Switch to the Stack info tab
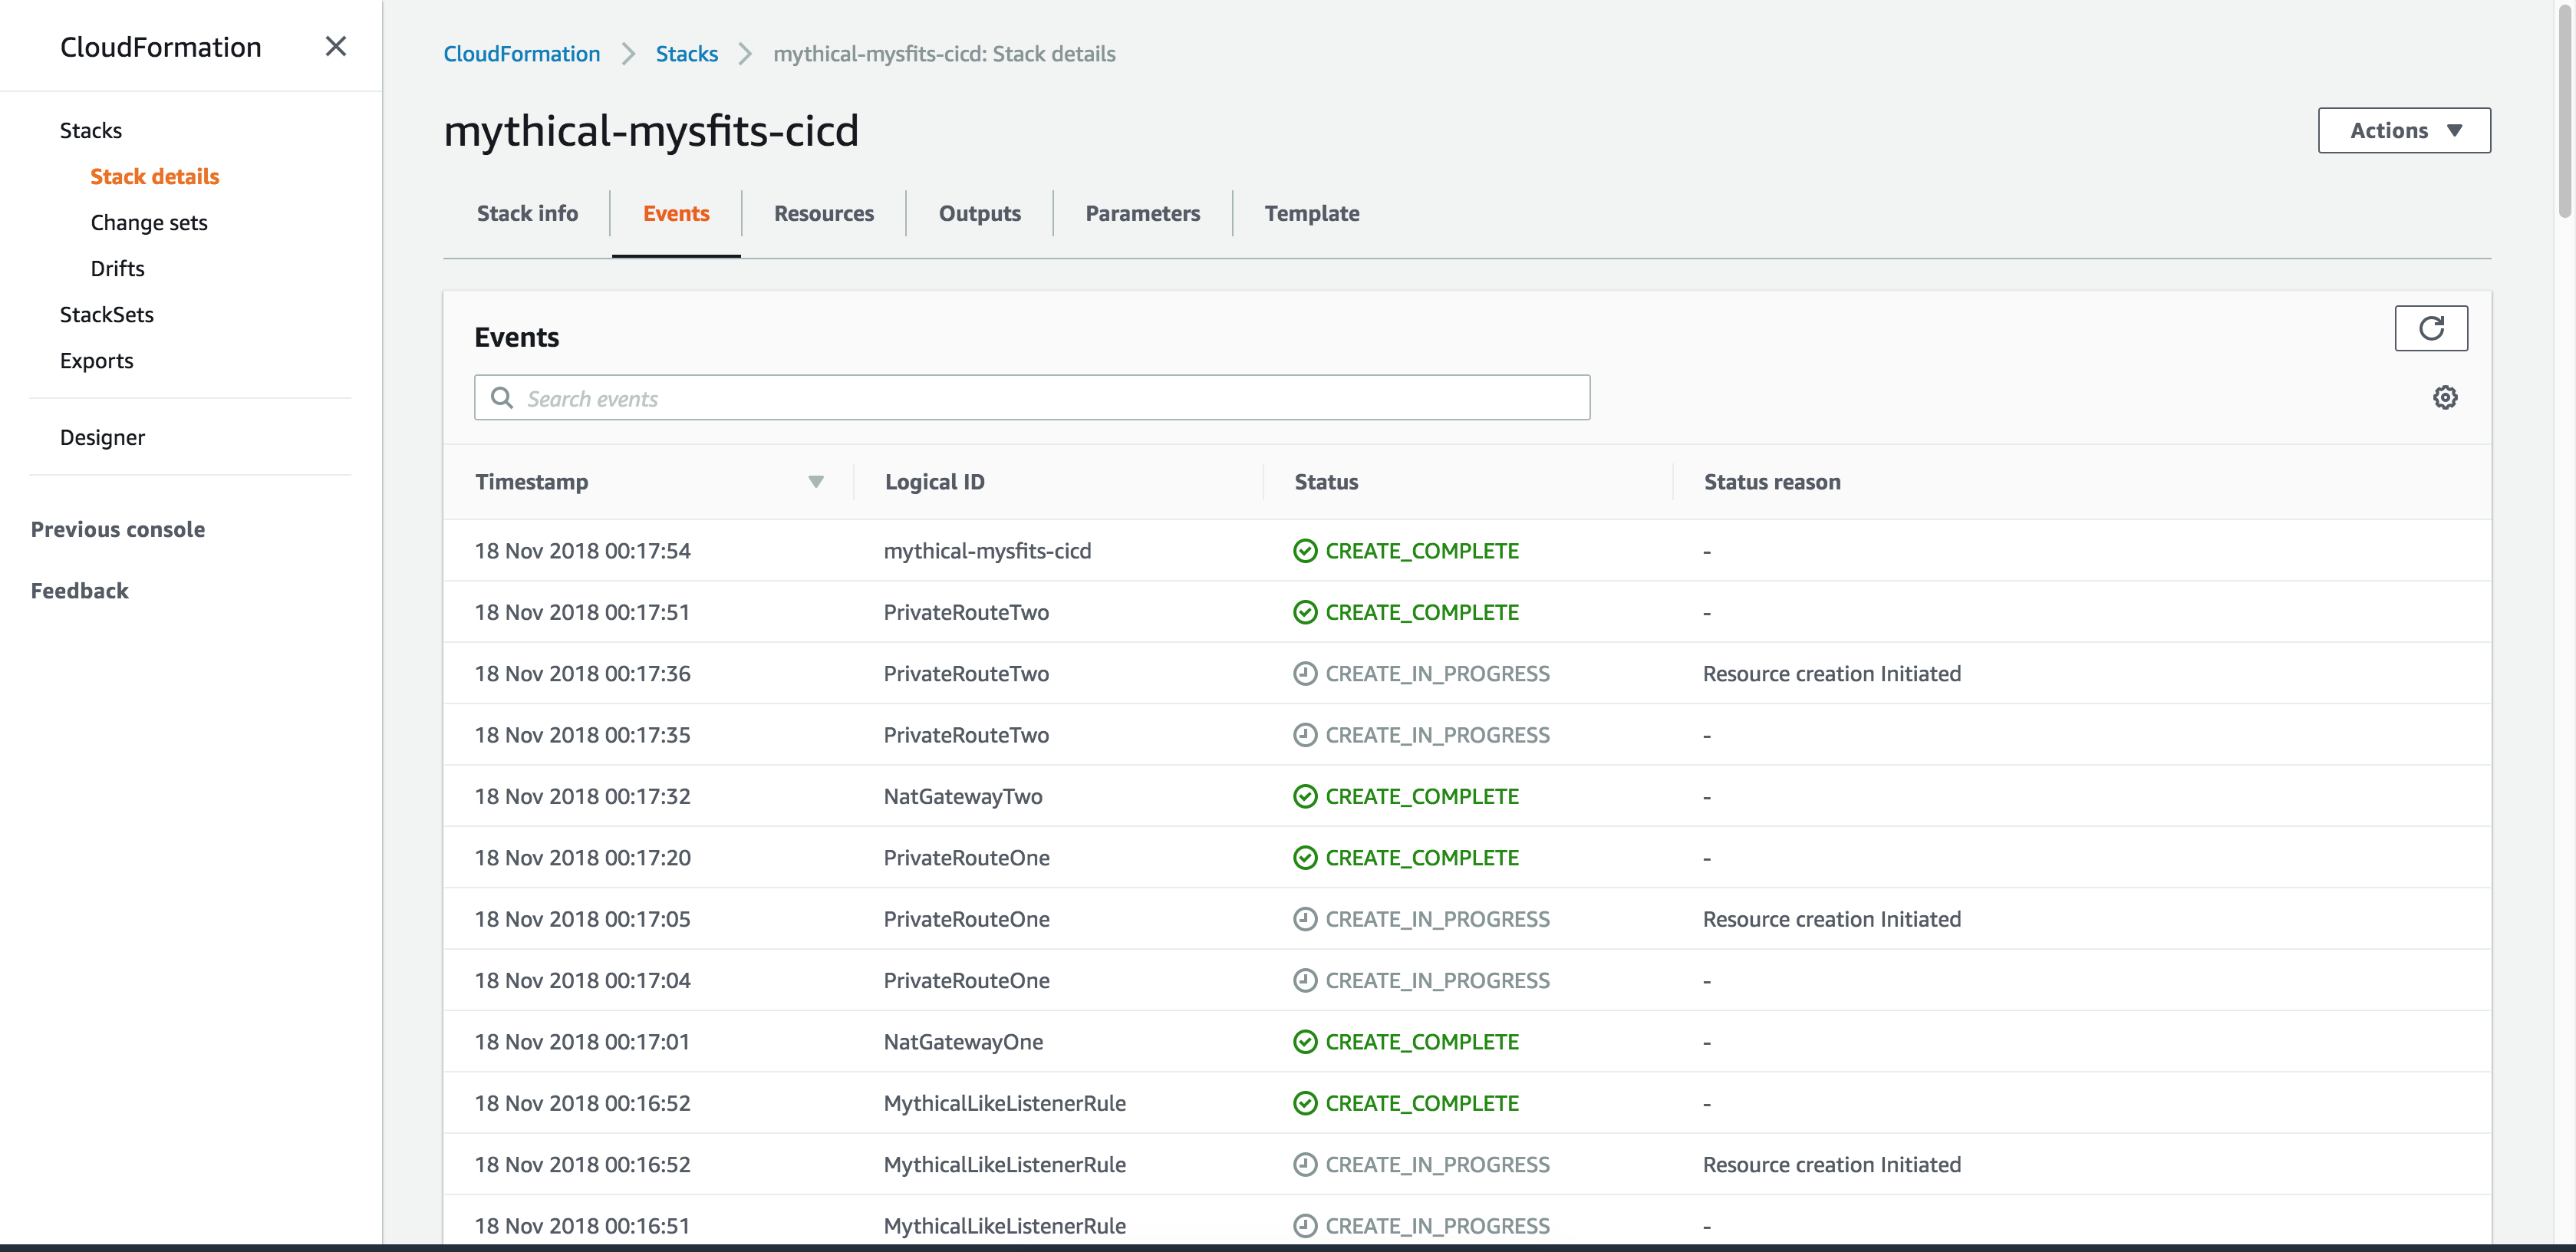Screen dimensions: 2576x1252 527,213
